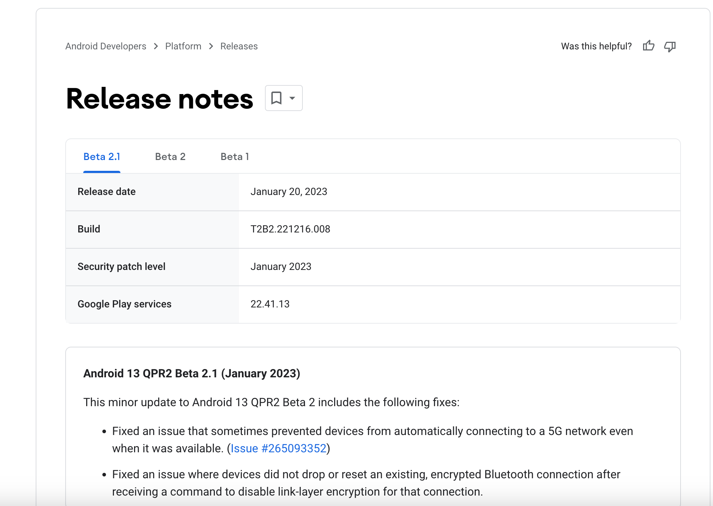Click the January 20, 2023 release date
This screenshot has width=713, height=506.
(x=289, y=192)
